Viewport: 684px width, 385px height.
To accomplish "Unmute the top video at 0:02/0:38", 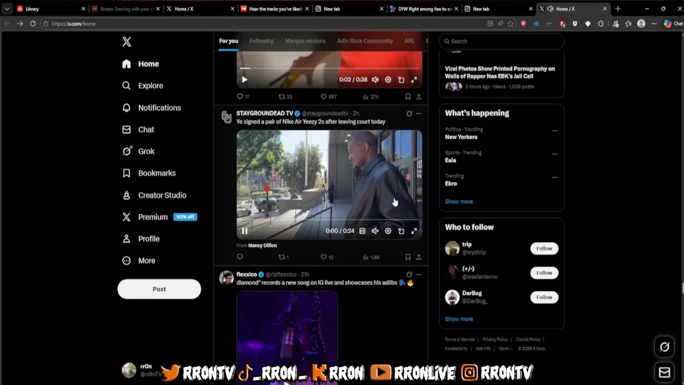I will [x=375, y=80].
